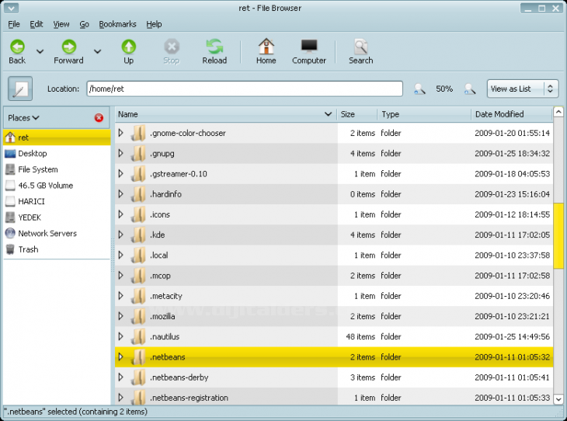Toggle the location edit mode button
The width and height of the screenshot is (567, 421).
coord(19,89)
